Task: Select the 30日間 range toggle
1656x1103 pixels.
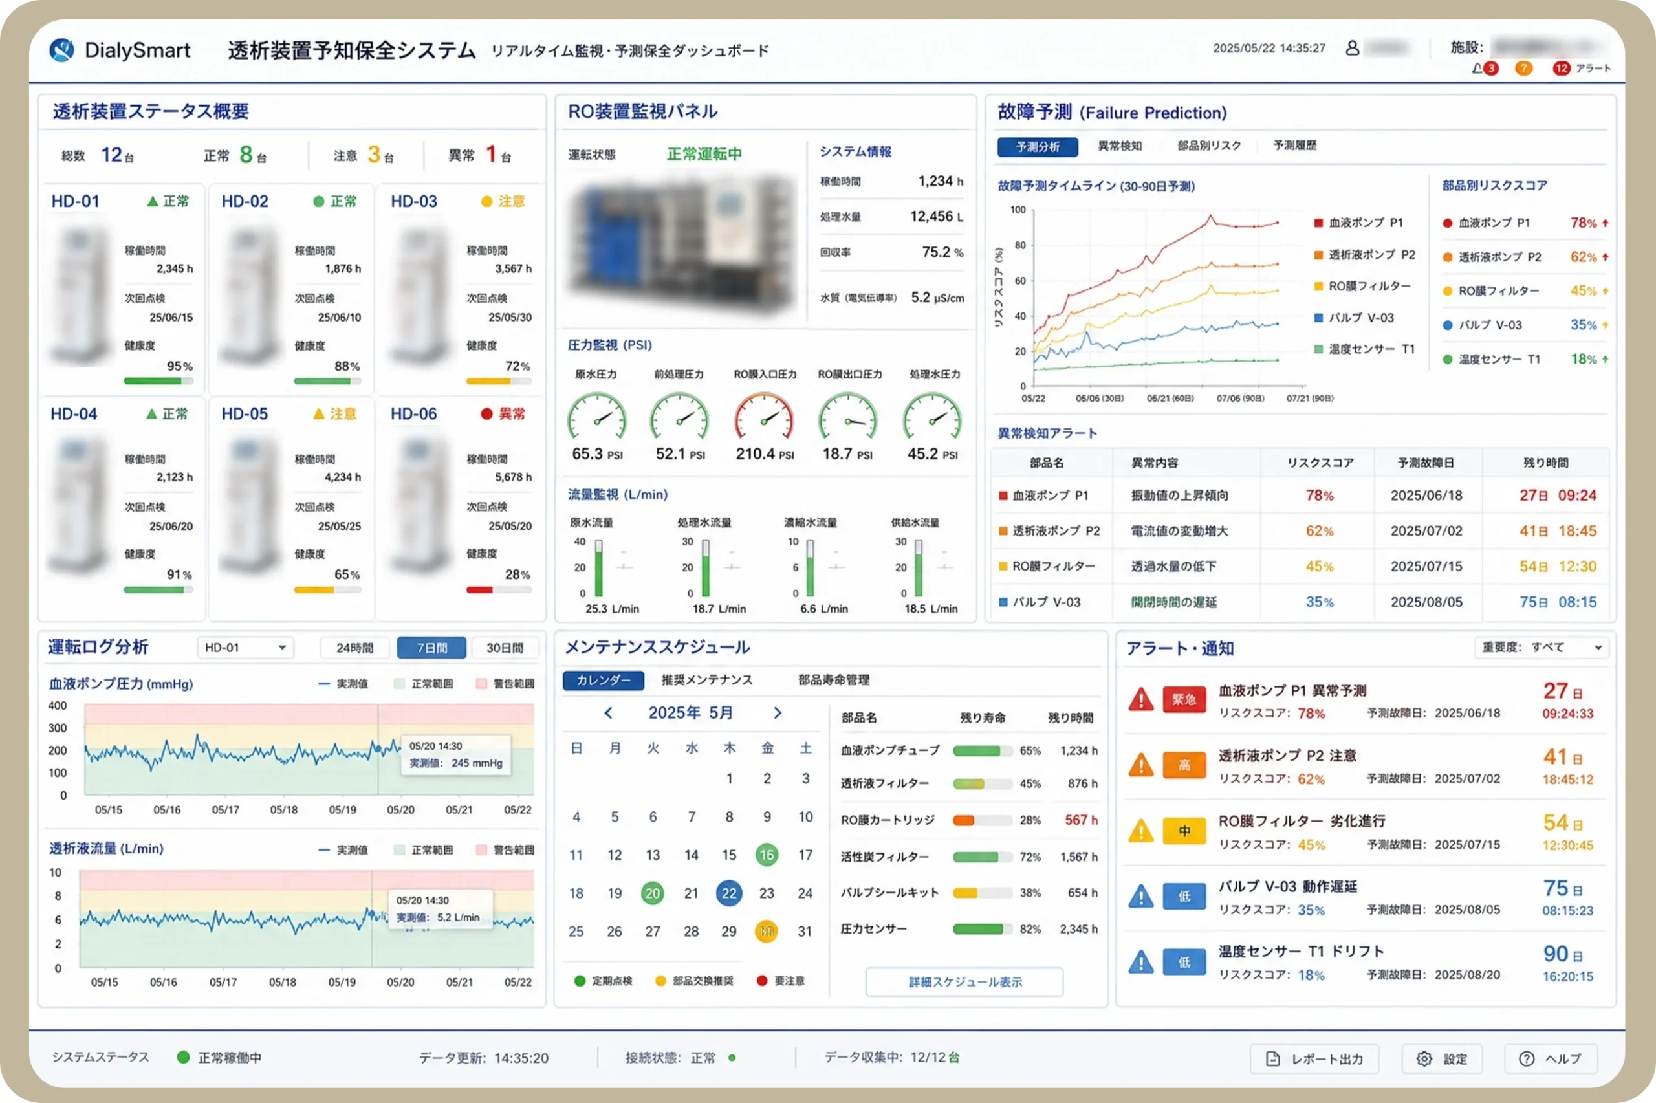Action: tap(505, 647)
